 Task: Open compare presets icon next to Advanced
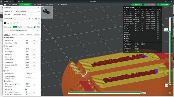[x=38, y=27]
